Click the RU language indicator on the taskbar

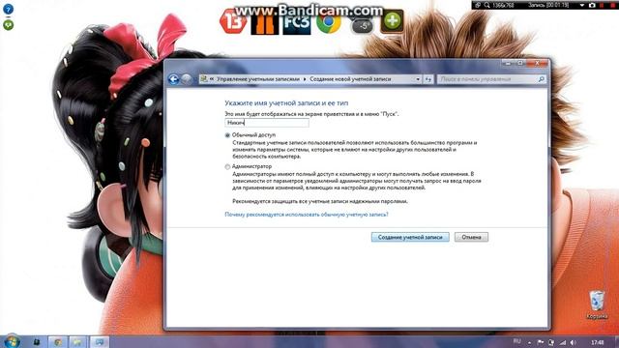coord(516,341)
